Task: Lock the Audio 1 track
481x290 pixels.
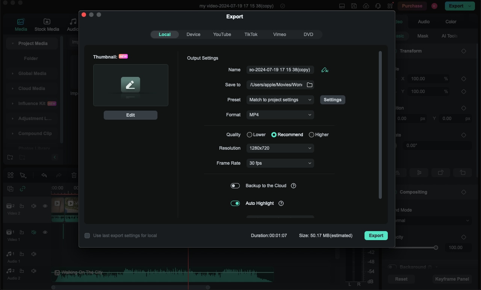Action: pyautogui.click(x=22, y=254)
